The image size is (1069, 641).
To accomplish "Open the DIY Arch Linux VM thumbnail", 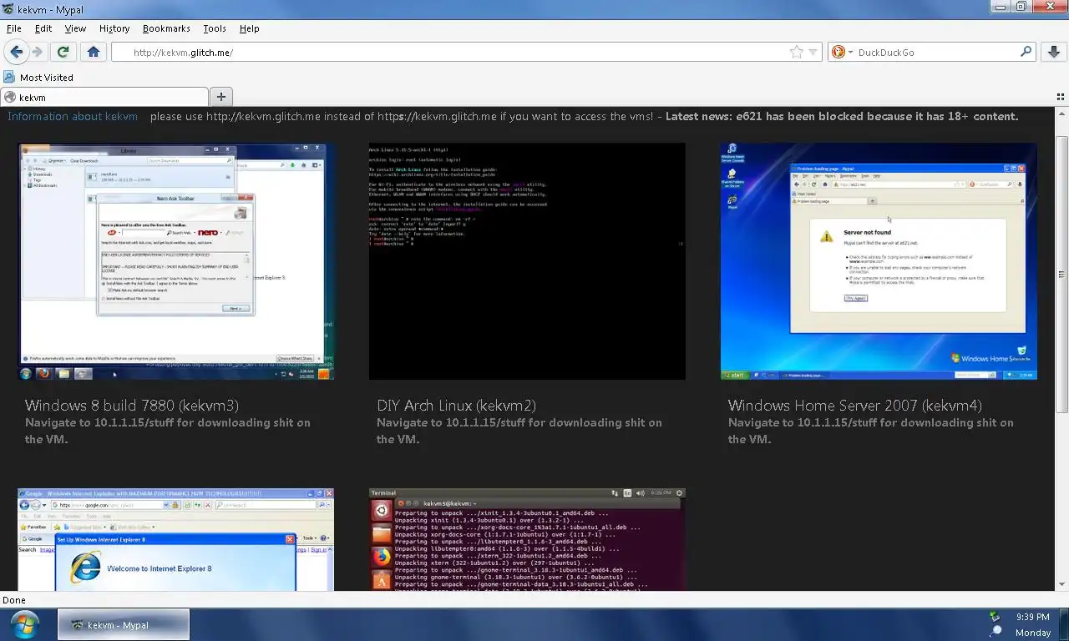I will (527, 261).
